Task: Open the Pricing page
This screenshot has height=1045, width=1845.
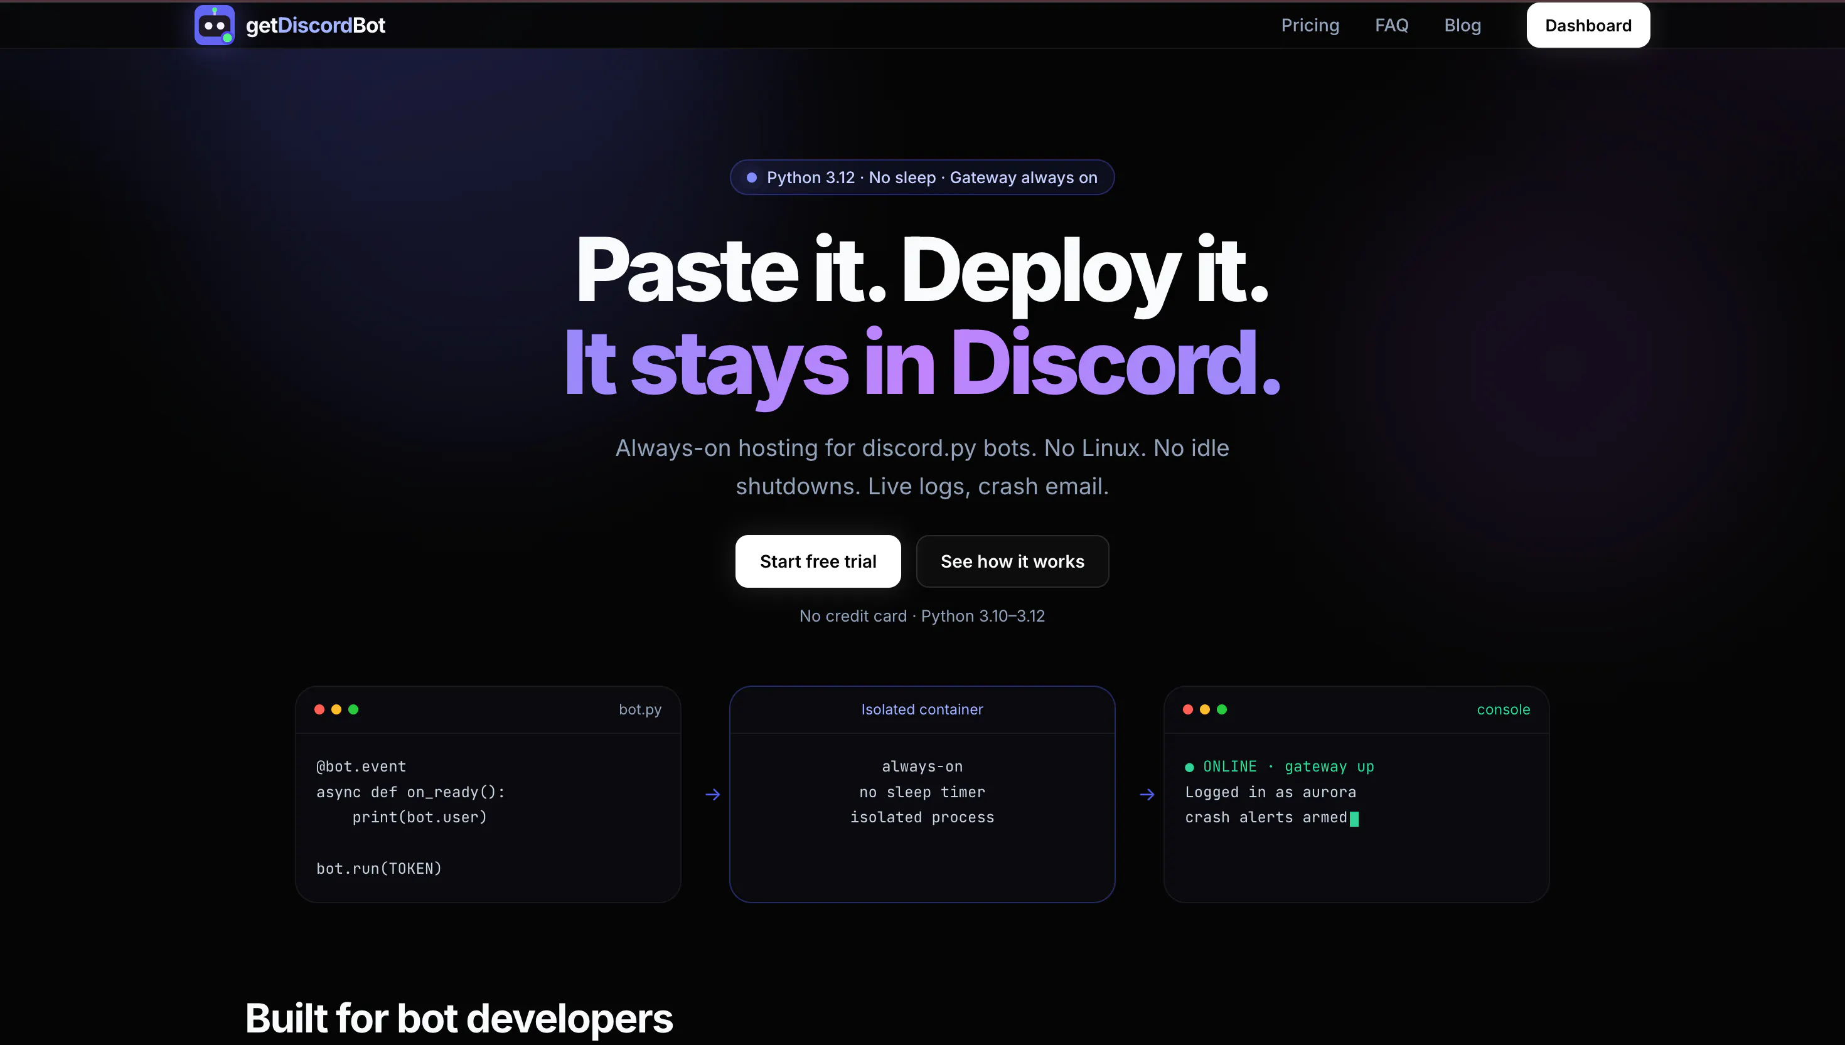Action: pyautogui.click(x=1310, y=25)
